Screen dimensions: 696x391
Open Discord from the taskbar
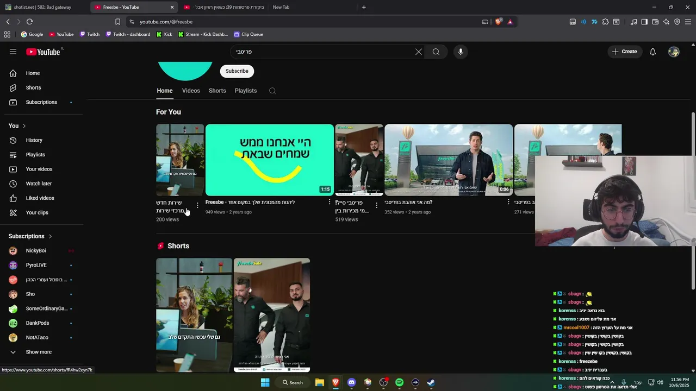tap(351, 382)
